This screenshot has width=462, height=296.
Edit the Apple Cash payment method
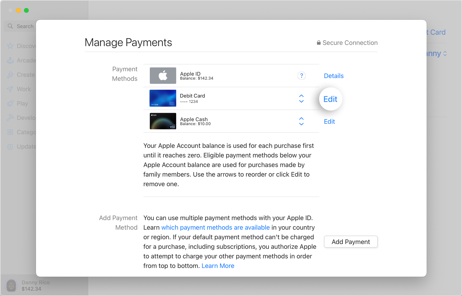click(x=329, y=121)
